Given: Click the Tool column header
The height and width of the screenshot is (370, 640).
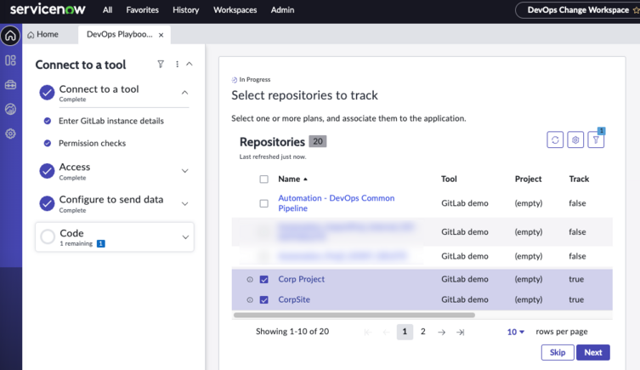Looking at the screenshot, I should [449, 179].
